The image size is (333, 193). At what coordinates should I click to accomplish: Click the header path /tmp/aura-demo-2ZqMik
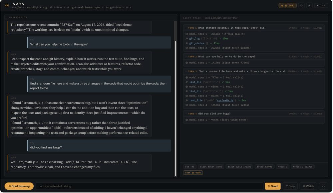[x=27, y=7]
